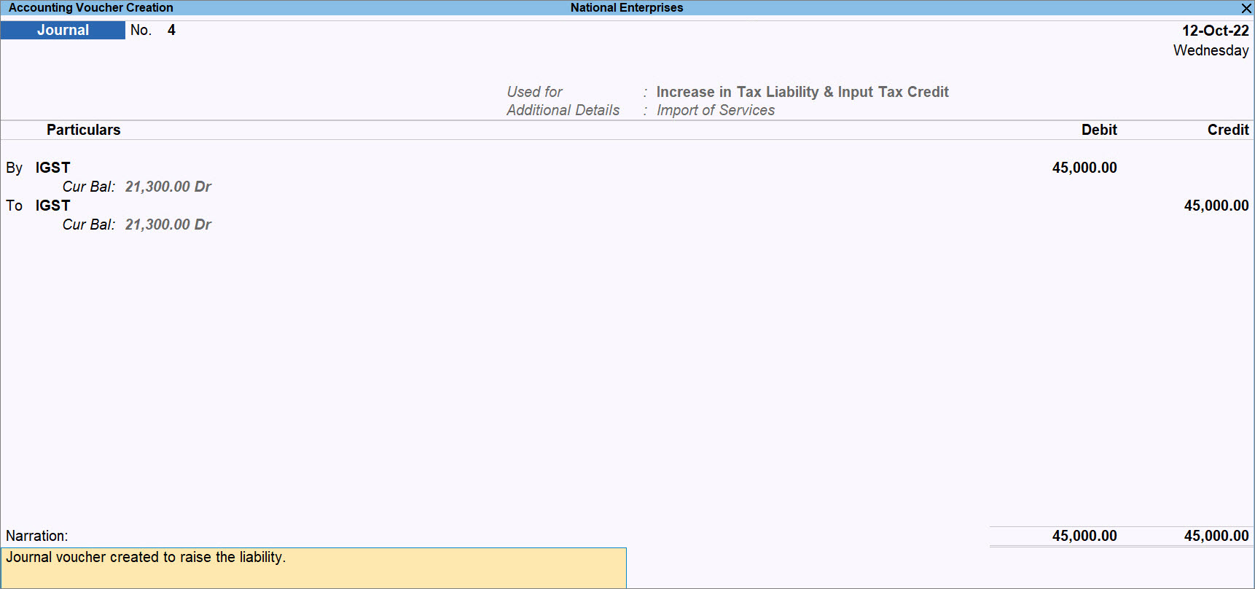Click the credit amount 45,000.00 for To IGST

click(x=1216, y=206)
